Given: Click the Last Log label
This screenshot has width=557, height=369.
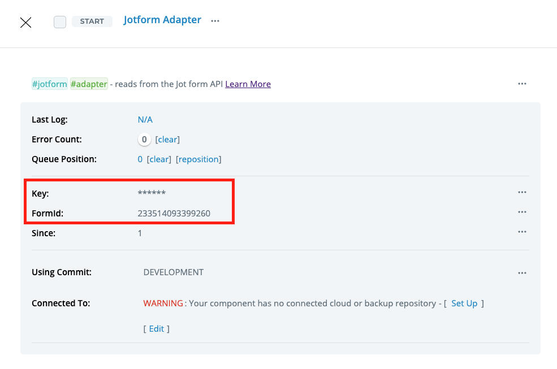Looking at the screenshot, I should [50, 120].
